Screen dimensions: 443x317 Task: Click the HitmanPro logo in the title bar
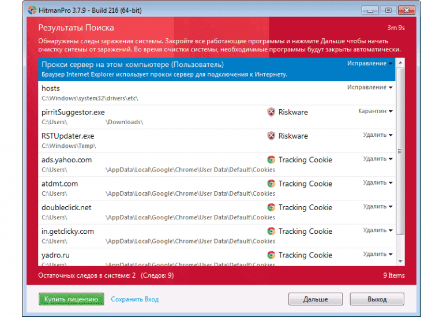coord(32,10)
